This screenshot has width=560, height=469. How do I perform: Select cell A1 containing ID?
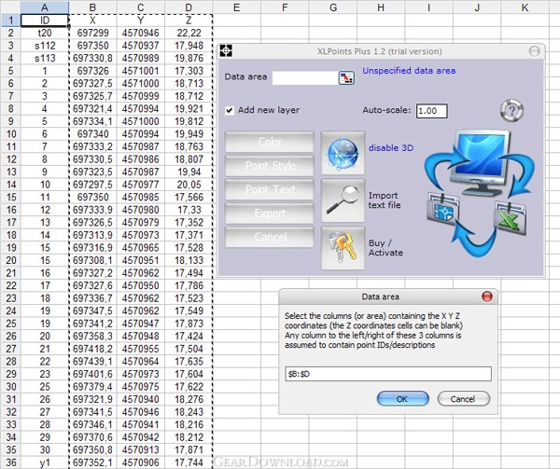pos(42,19)
